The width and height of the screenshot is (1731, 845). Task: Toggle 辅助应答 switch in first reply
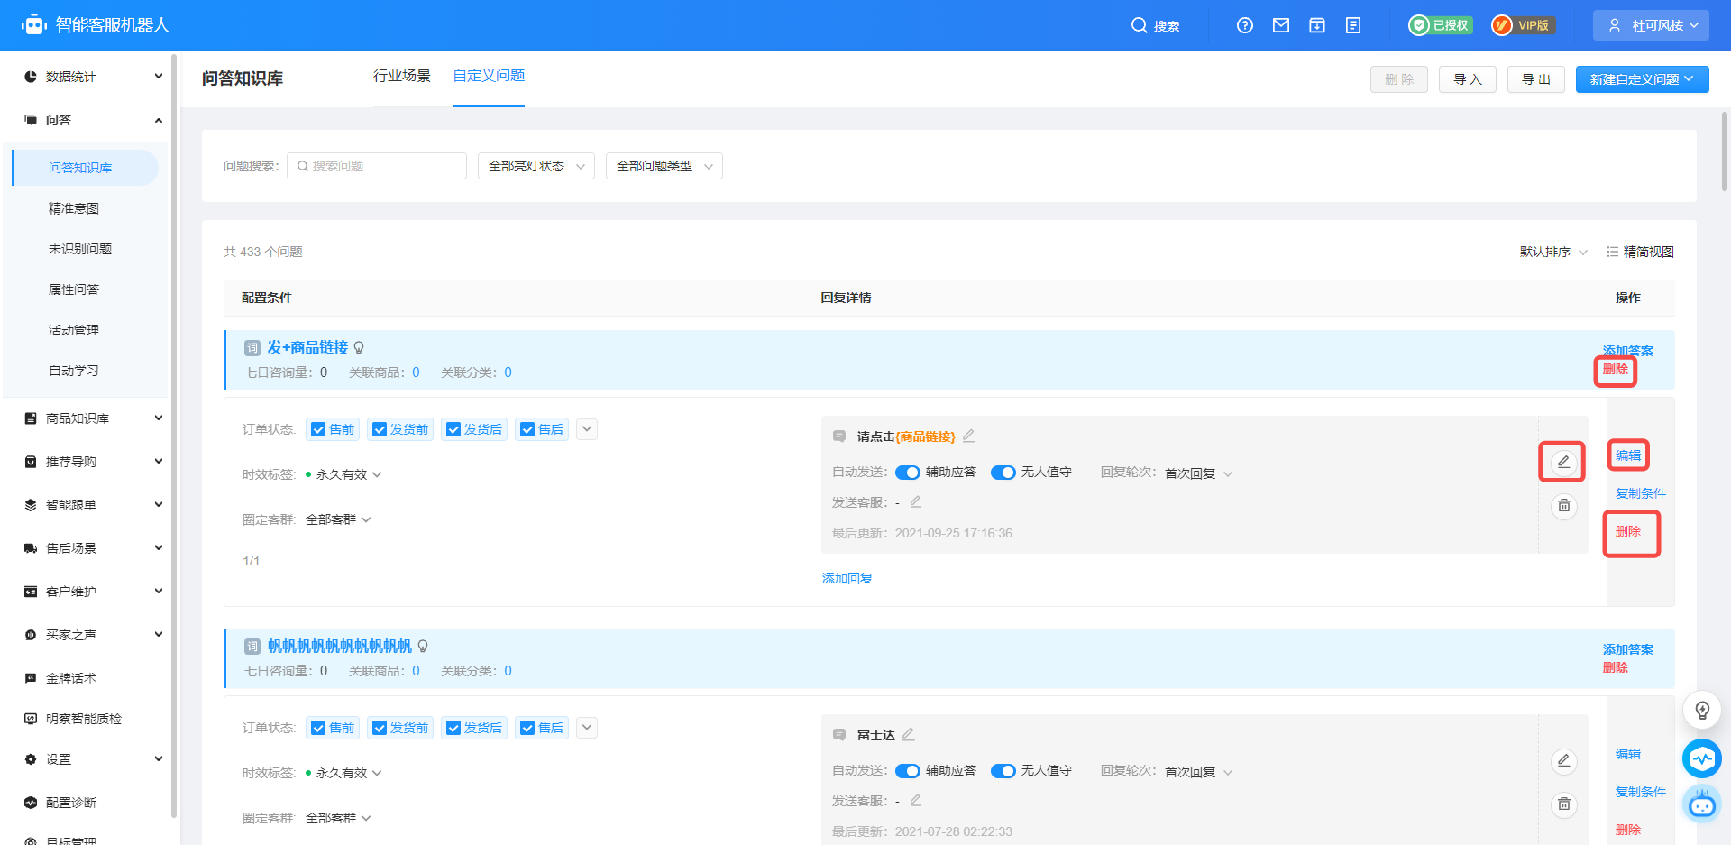[x=907, y=473]
